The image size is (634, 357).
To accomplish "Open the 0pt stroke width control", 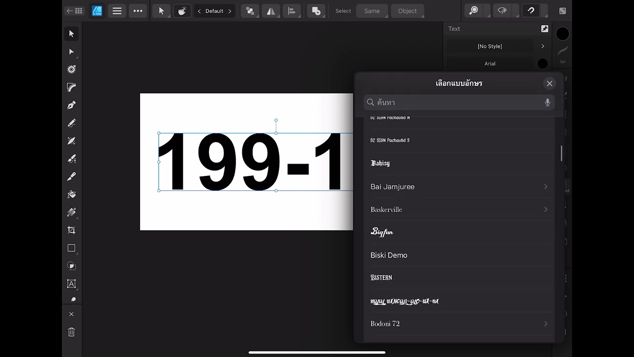I will coord(563,54).
